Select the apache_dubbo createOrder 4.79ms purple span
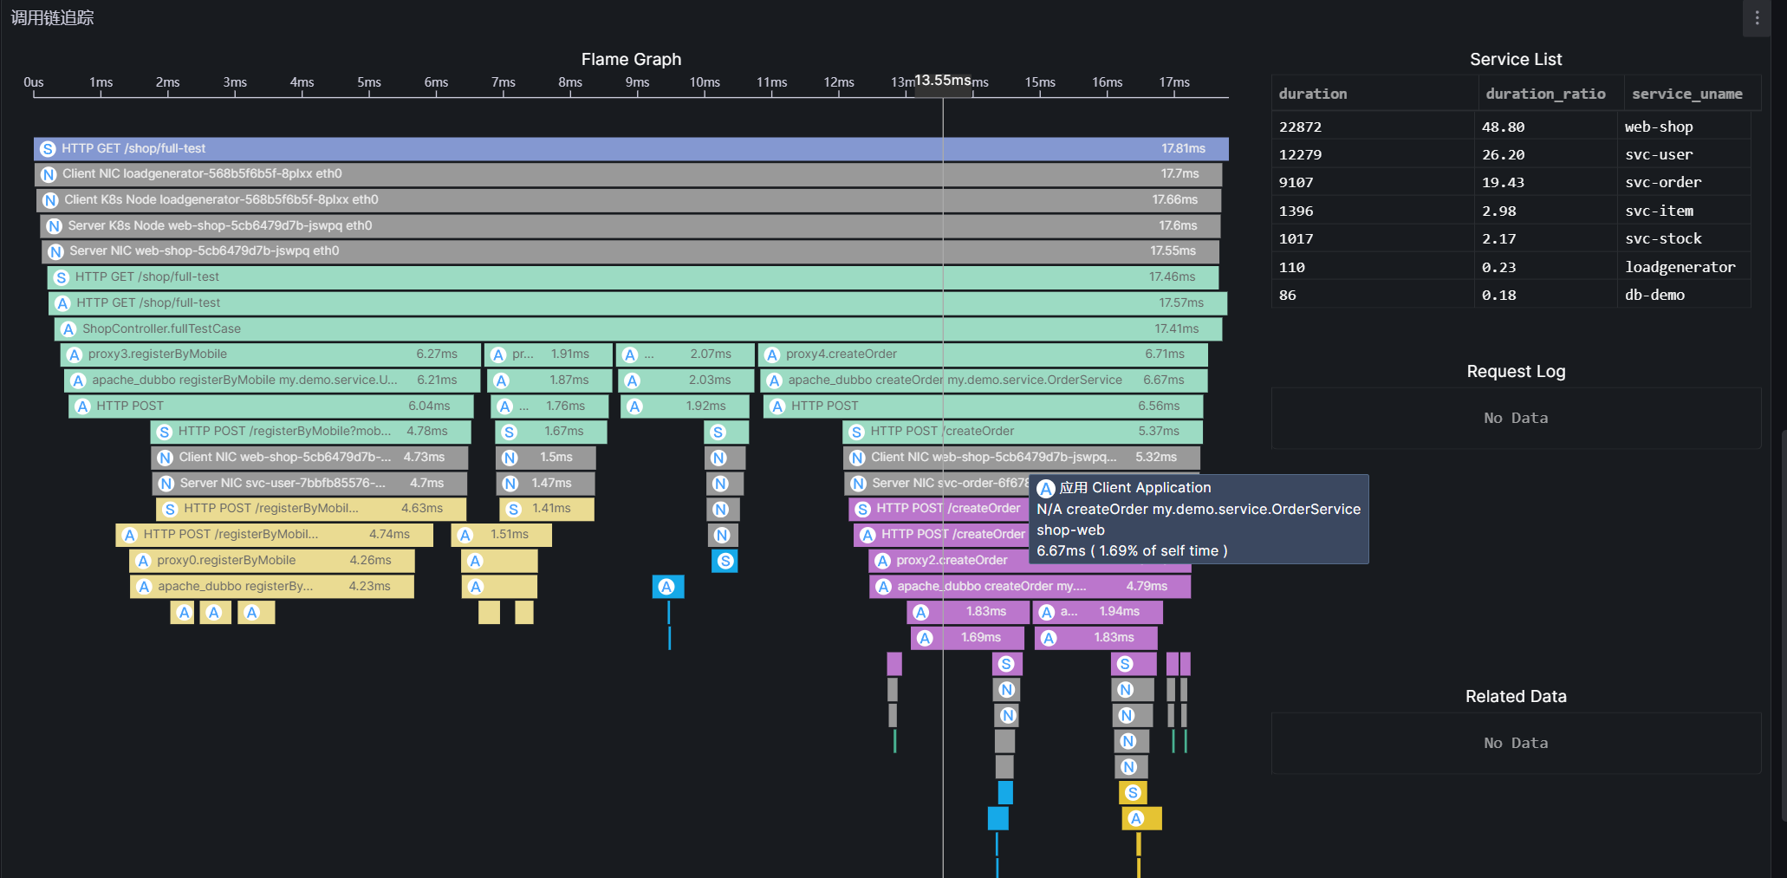The image size is (1787, 878). coord(1030,587)
